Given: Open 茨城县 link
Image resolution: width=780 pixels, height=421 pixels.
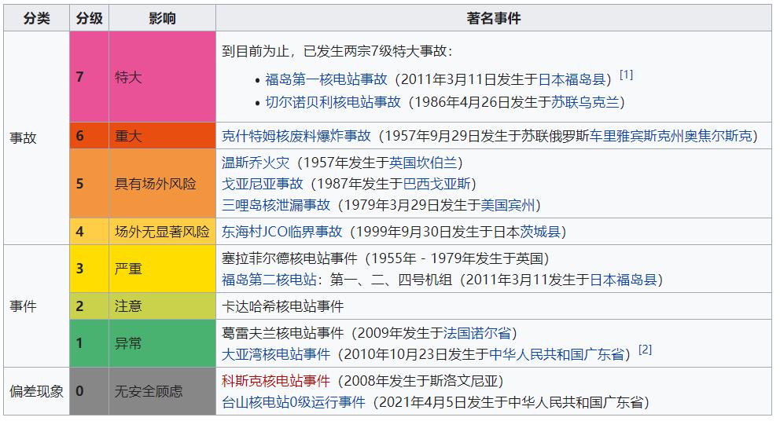Looking at the screenshot, I should click(540, 232).
